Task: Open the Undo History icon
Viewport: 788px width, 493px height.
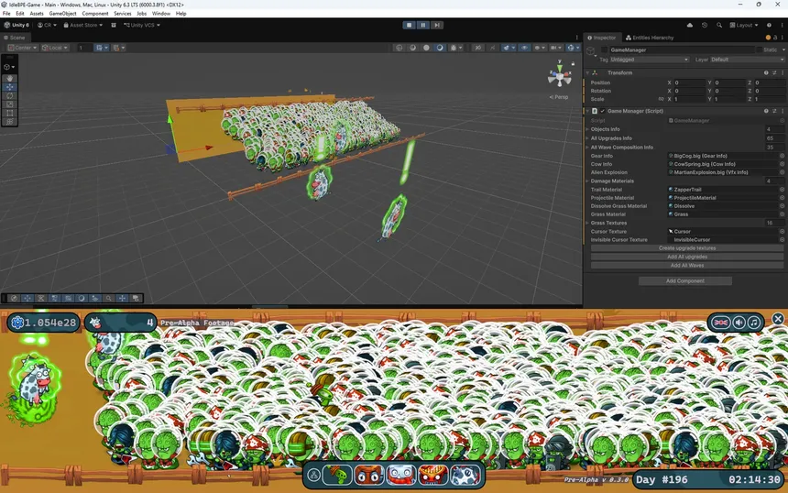Action: pos(704,26)
